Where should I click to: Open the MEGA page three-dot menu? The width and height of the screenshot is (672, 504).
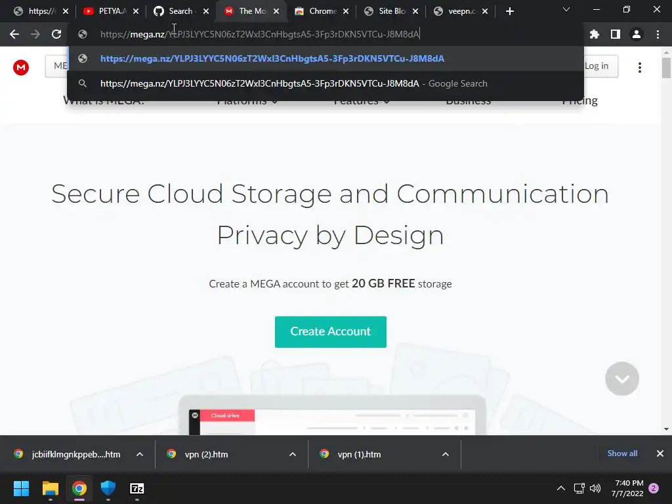click(640, 68)
